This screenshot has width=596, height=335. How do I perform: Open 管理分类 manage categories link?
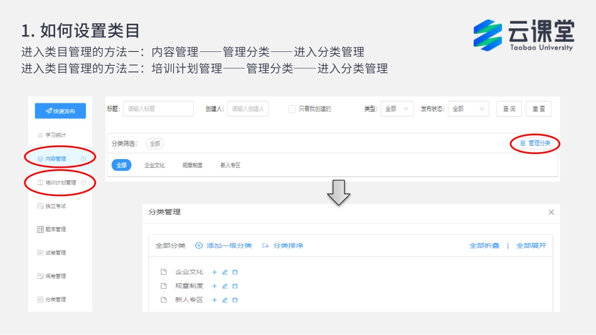[535, 143]
